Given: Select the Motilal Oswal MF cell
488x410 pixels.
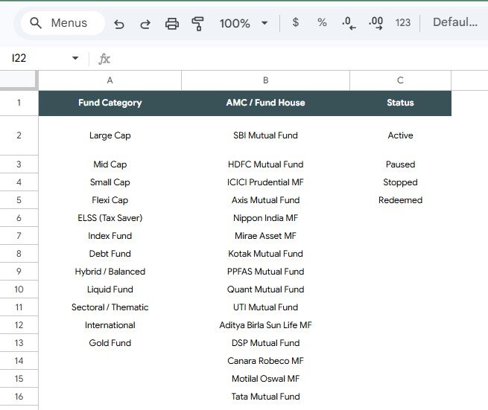Looking at the screenshot, I should pyautogui.click(x=265, y=379).
